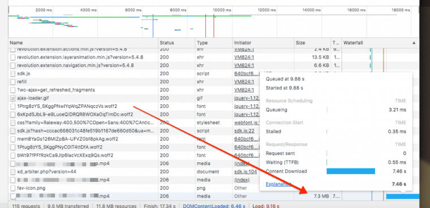Viewport: 430px width, 208px height.
Task: Open VM824:1 initiator for revolution.extension.layeranimation
Action: coord(244,57)
